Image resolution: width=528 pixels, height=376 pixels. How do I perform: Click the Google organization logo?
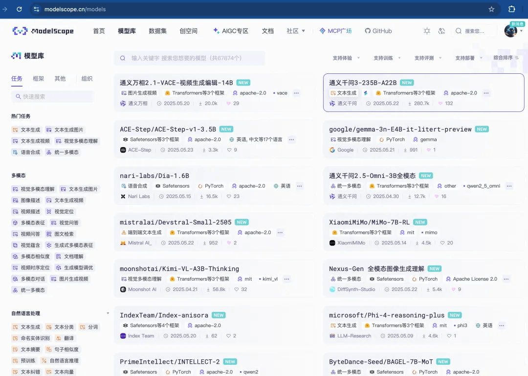(332, 150)
